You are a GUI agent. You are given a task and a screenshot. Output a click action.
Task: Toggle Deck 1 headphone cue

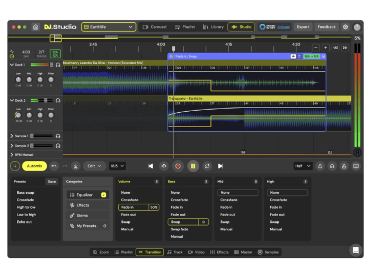58,65
